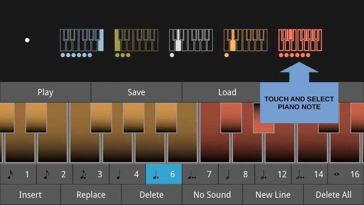The width and height of the screenshot is (364, 205).
Task: Open the Save menu item
Action: pos(136,92)
